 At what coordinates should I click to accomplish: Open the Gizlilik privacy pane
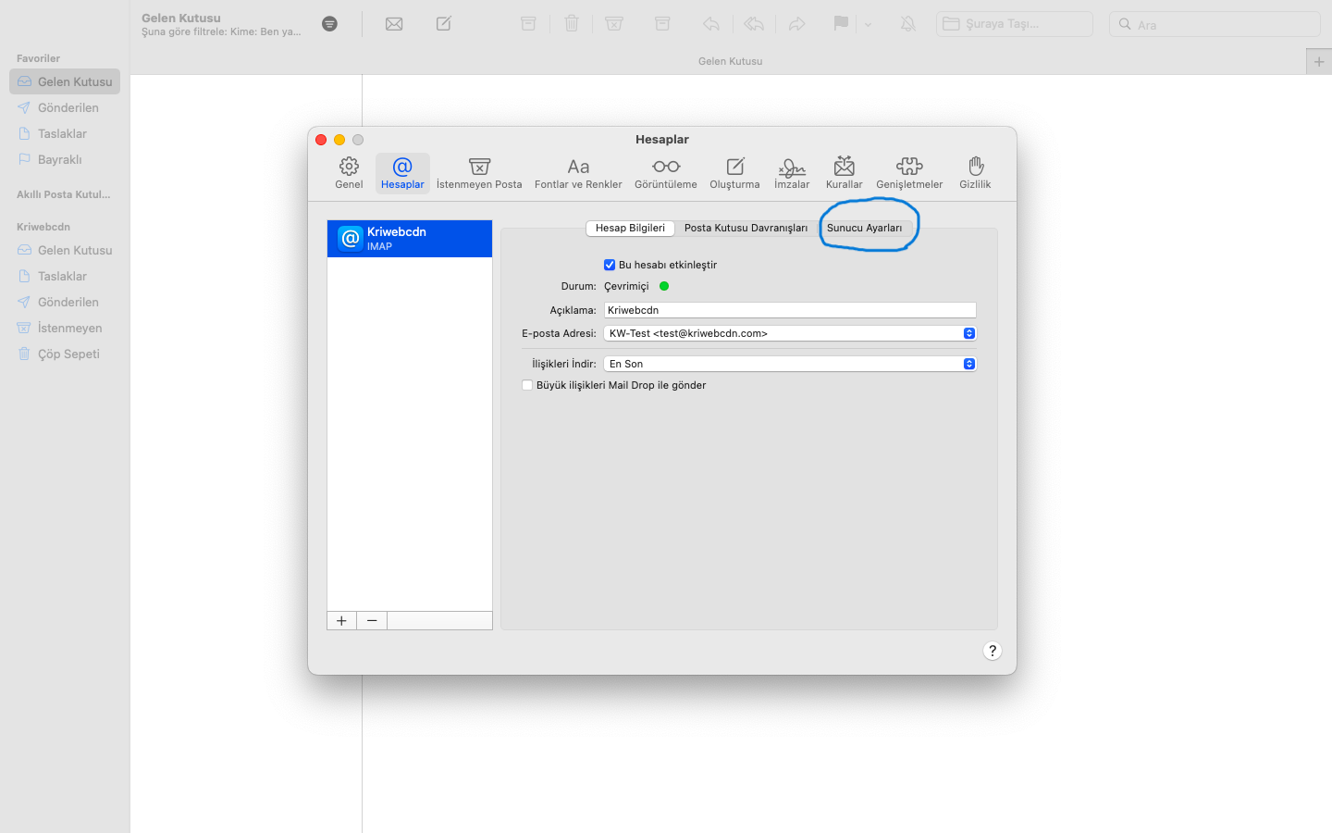[975, 172]
